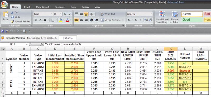Switch to the Data tab
Image resolution: width=211 pixels, height=97 pixels.
point(73,7)
